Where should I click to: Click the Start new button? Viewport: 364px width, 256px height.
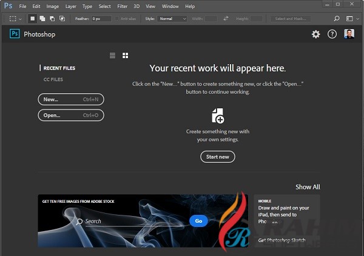click(217, 157)
